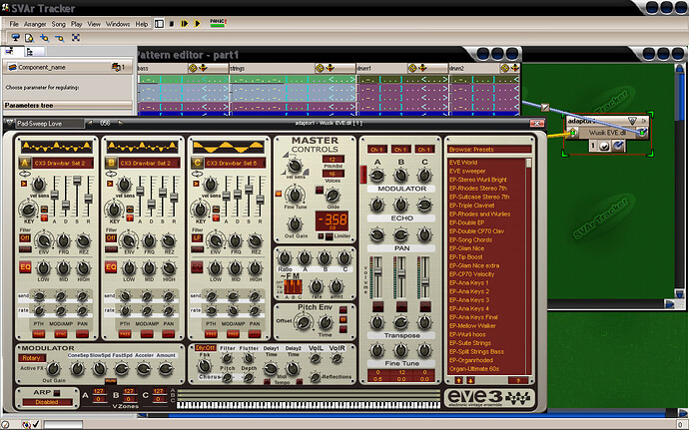The height and width of the screenshot is (430, 689).
Task: Select the EVE World preset
Action: 463,163
